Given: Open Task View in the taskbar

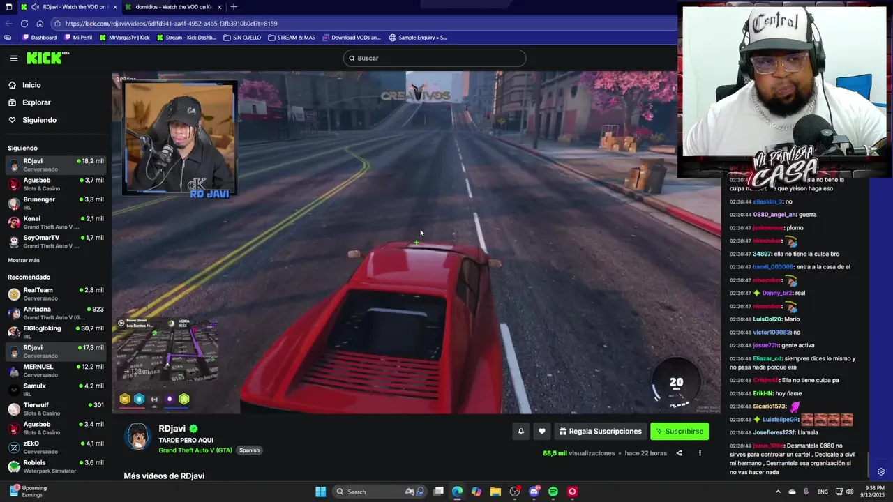Looking at the screenshot, I should [x=438, y=492].
